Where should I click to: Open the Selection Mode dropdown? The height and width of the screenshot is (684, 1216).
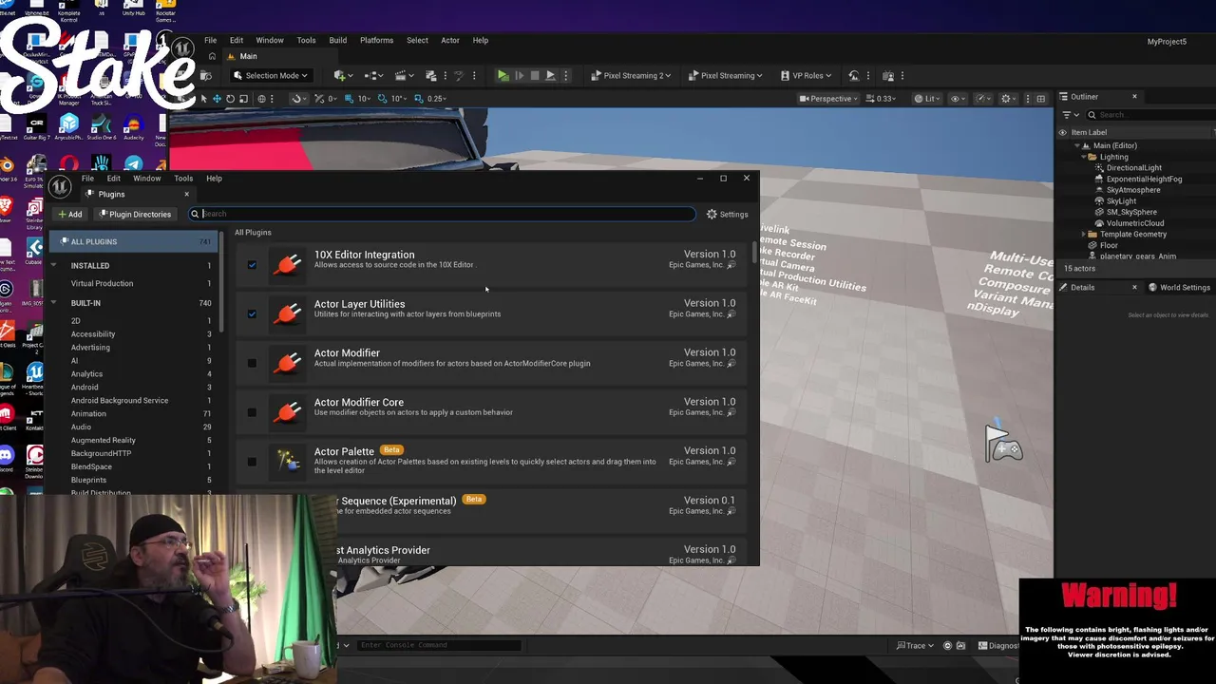[271, 75]
